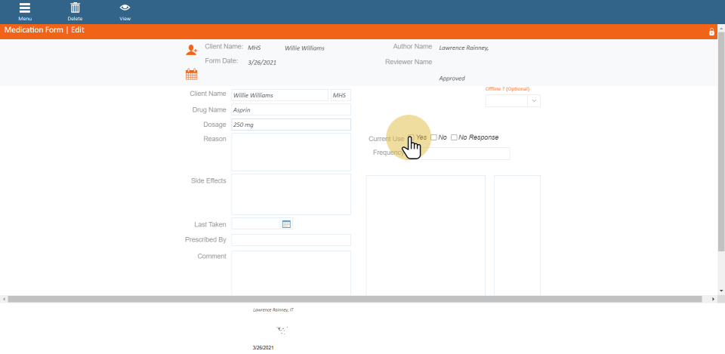Click the orange lock icon
Screen dimensions: 725x354
click(711, 32)
